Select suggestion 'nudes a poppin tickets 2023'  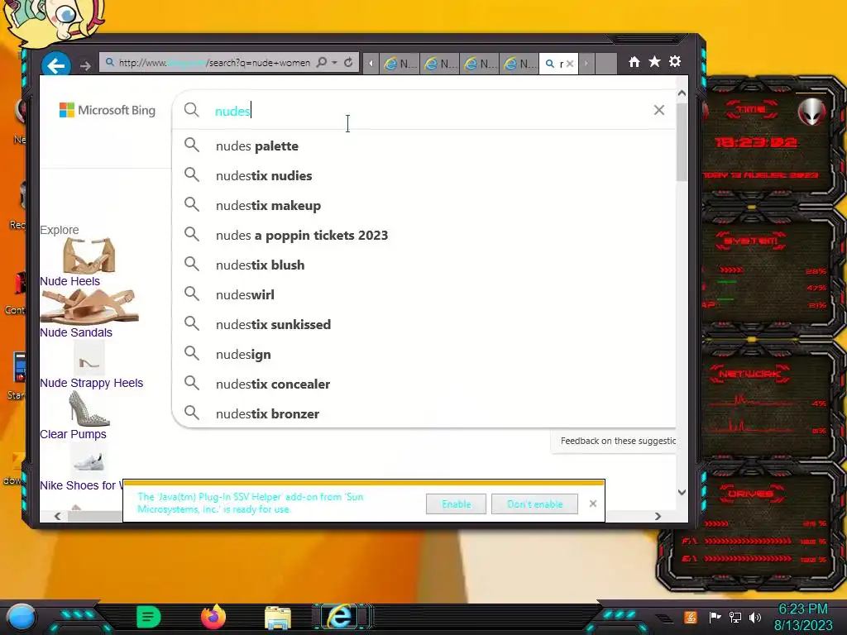(423, 235)
